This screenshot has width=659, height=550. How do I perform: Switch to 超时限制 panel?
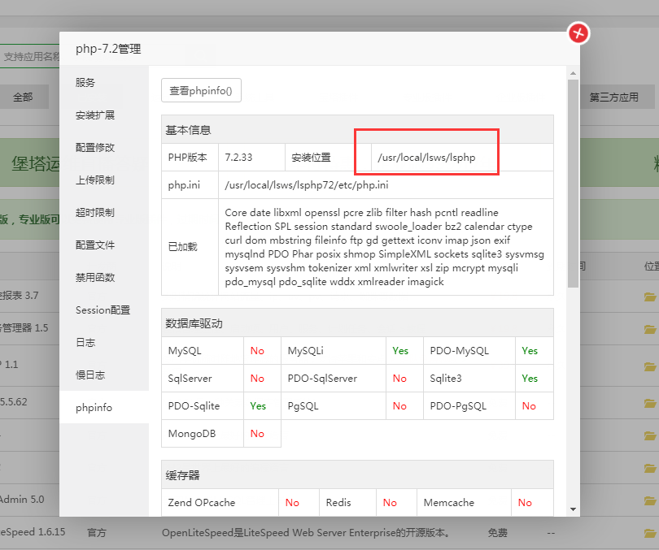point(95,213)
